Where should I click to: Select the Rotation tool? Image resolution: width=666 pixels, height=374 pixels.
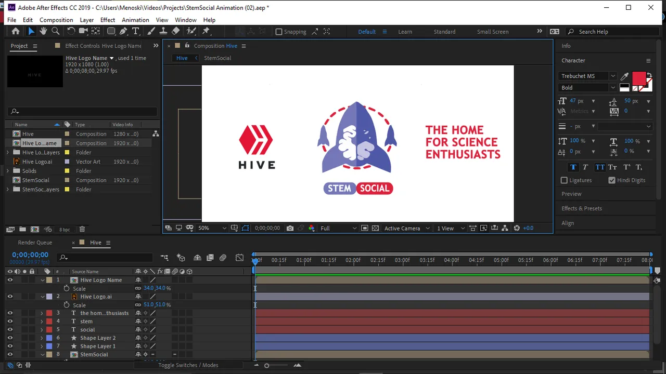(x=71, y=31)
